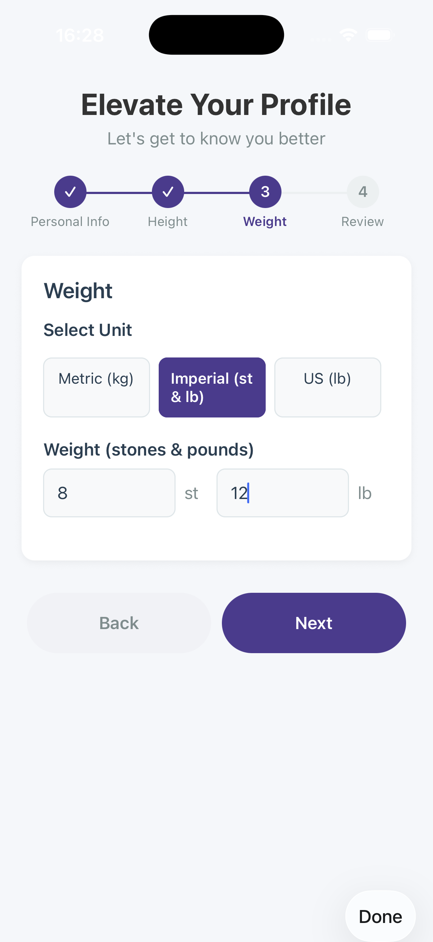Click the battery indicator icon
The image size is (433, 942).
[379, 34]
